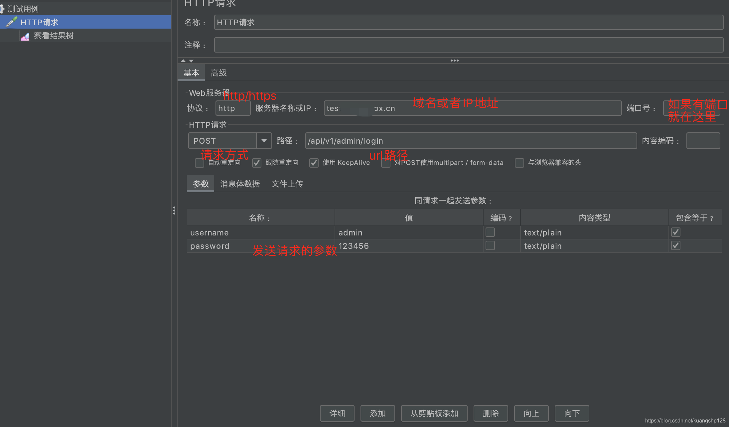
Task: Click the 123456 value cell
Action: 409,246
